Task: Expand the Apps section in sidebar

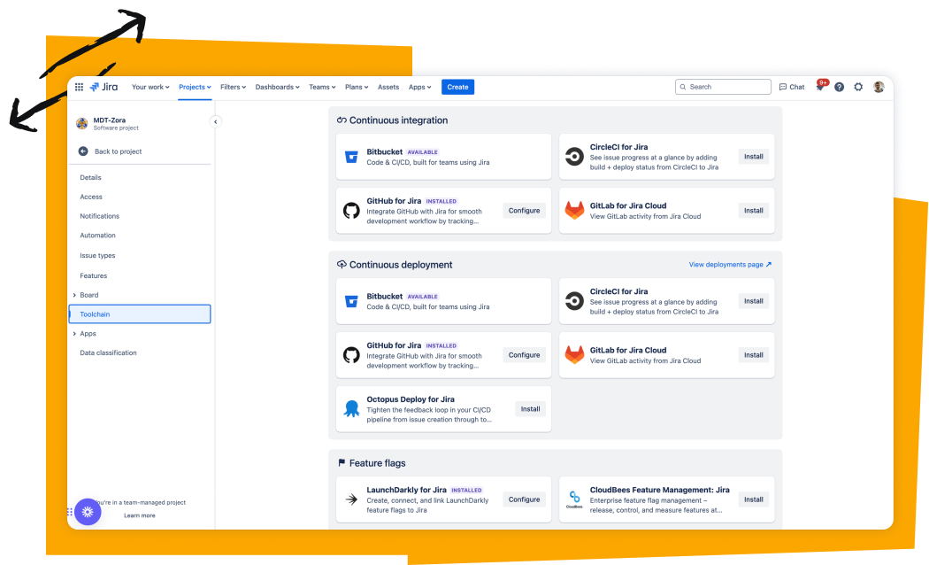Action: tap(74, 334)
